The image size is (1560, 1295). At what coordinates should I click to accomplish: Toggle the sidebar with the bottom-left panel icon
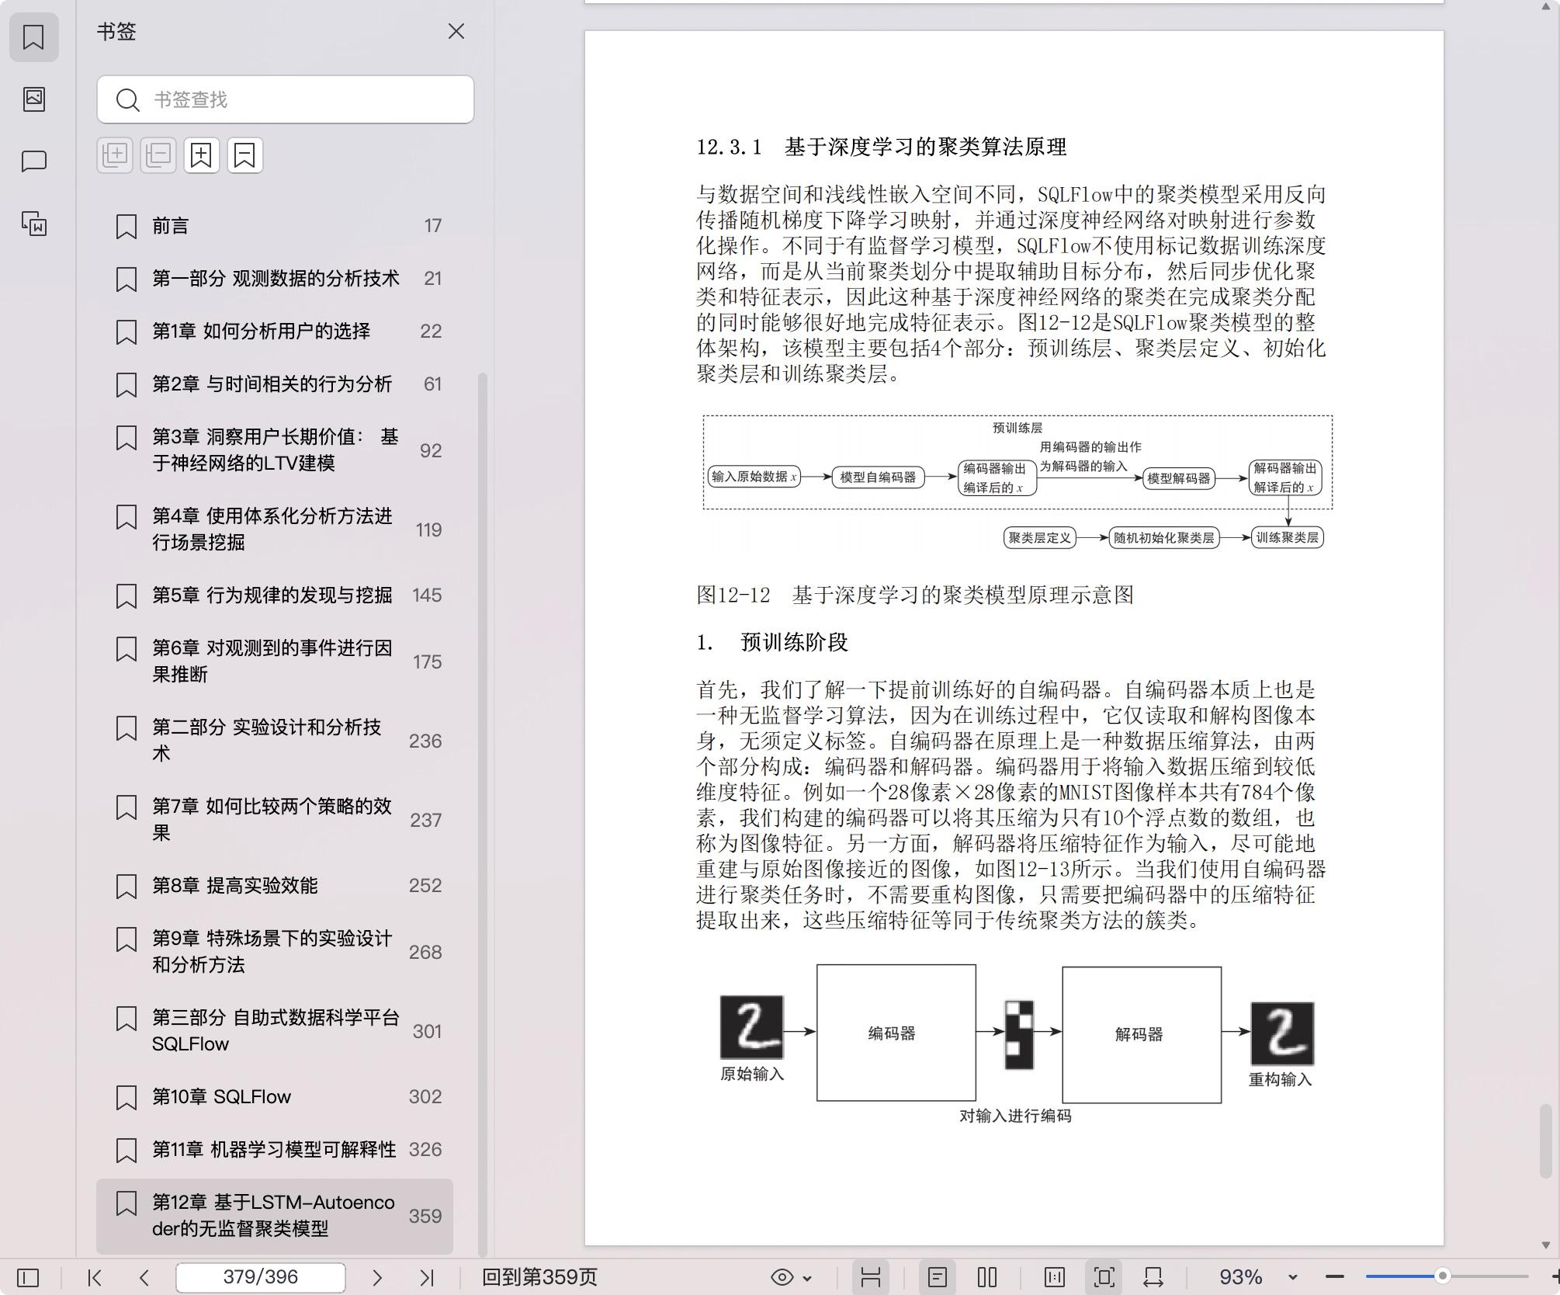28,1277
